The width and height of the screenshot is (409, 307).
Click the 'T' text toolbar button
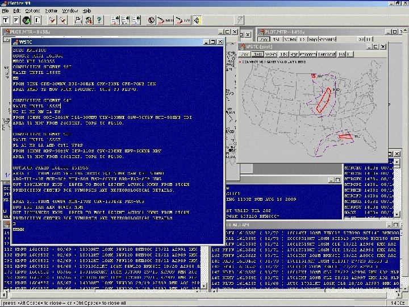click(x=6, y=20)
